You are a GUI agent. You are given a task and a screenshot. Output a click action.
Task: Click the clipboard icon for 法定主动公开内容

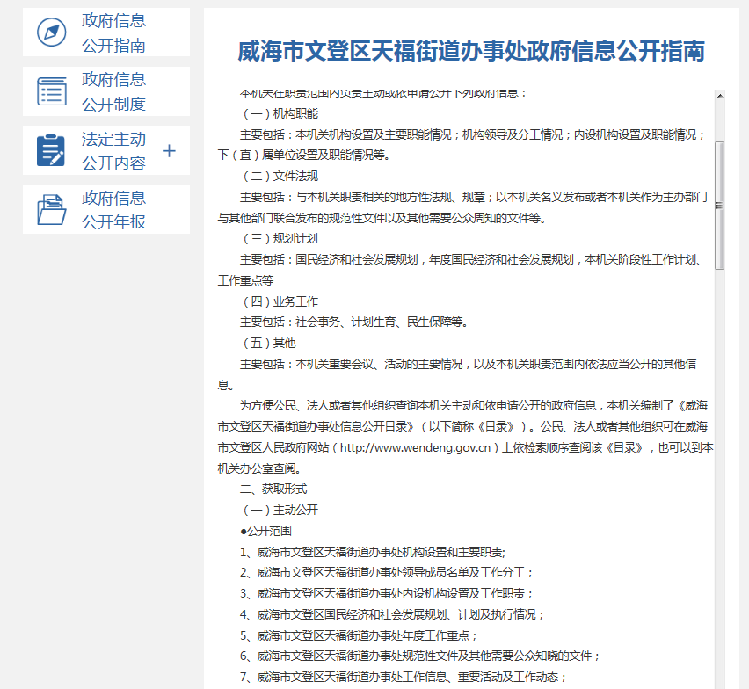tap(51, 150)
